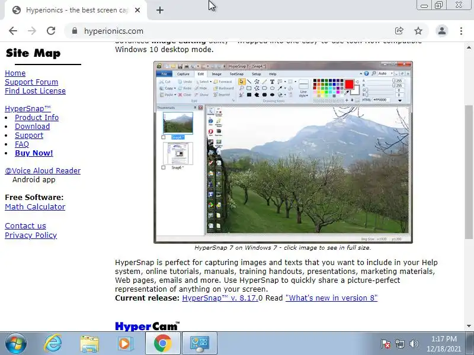The height and width of the screenshot is (355, 474).
Task: Click the vertical scrollbar thumb
Action: 469,172
